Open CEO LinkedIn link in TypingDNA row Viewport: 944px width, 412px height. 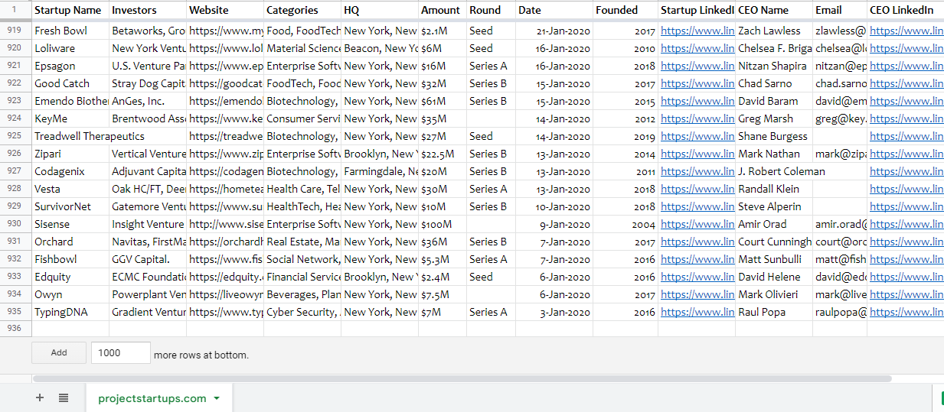pos(906,312)
